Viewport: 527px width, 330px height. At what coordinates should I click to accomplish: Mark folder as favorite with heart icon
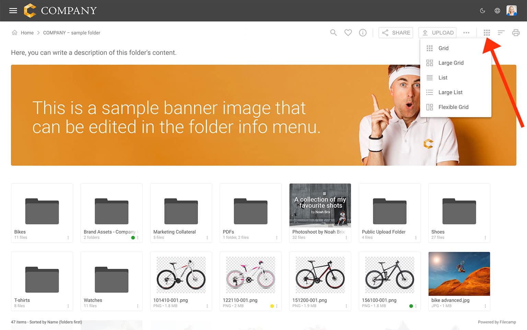(348, 33)
